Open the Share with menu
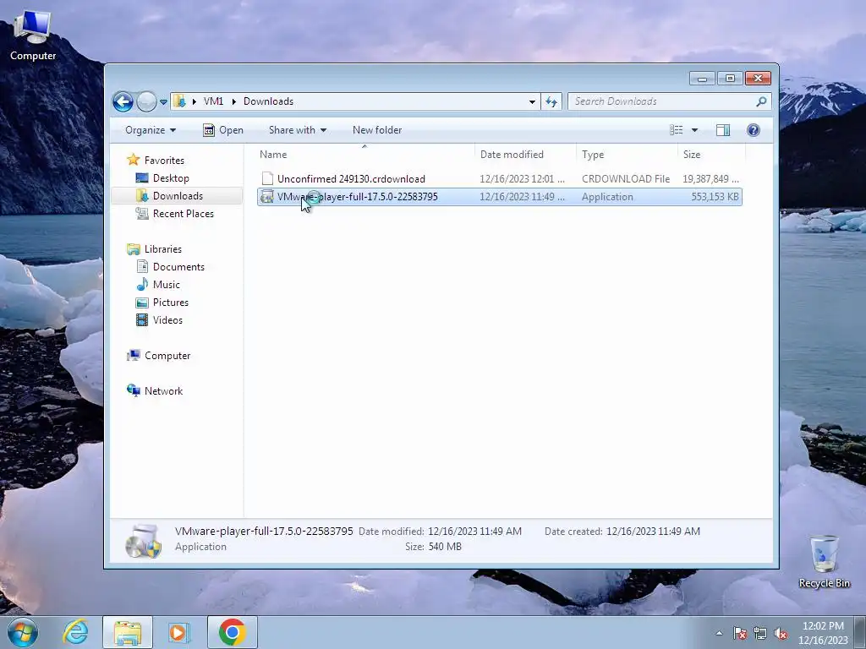The image size is (866, 649). [298, 130]
